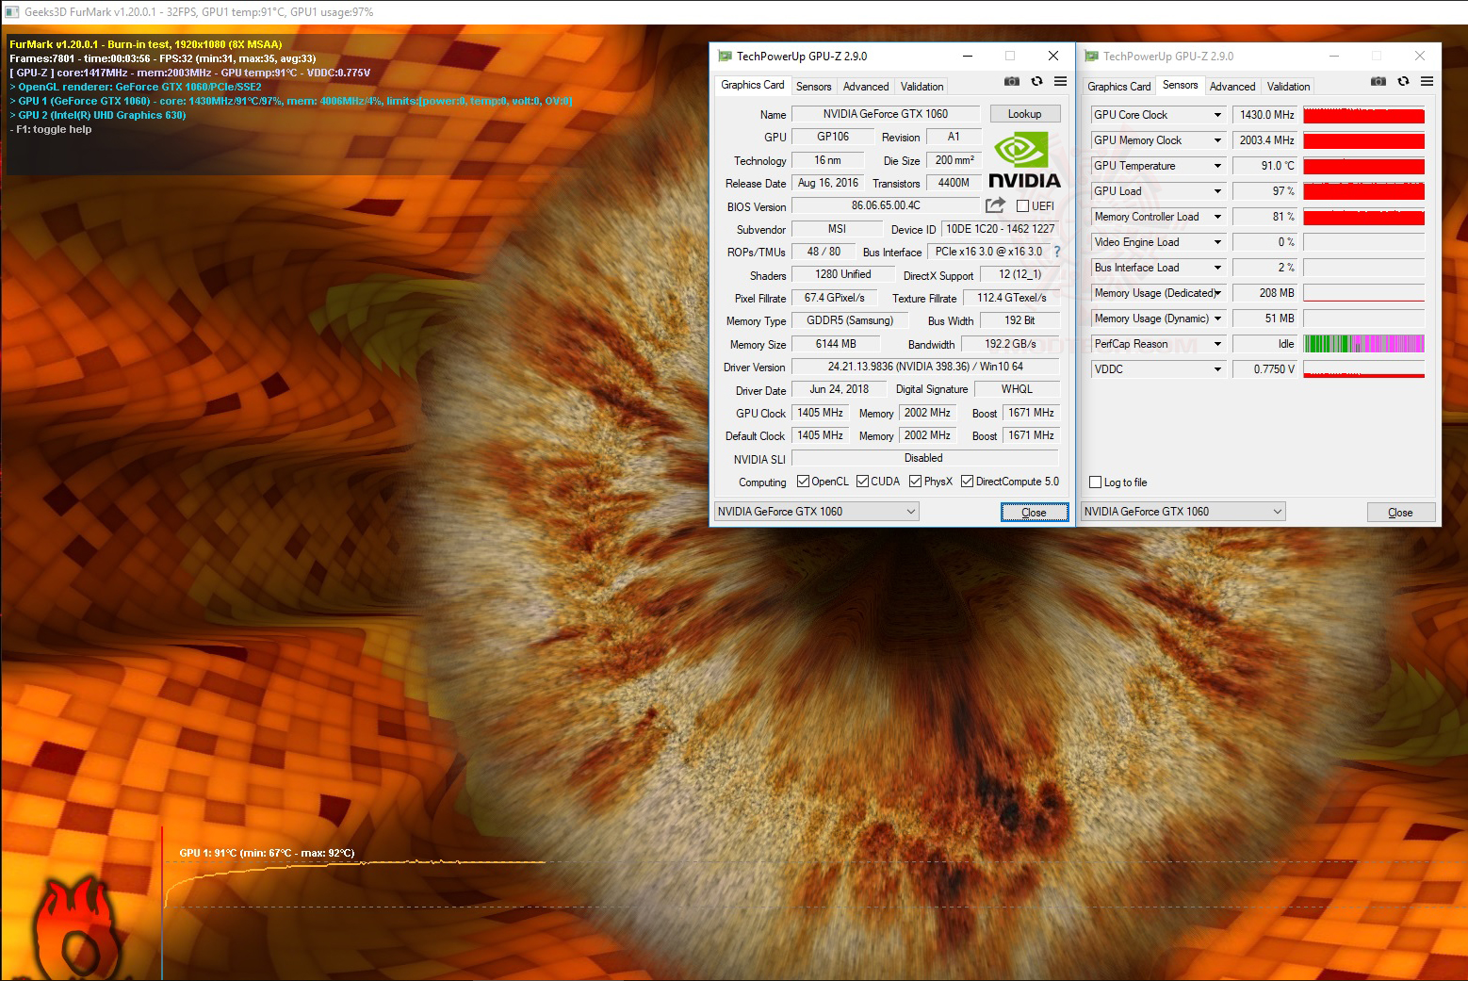The width and height of the screenshot is (1468, 981).
Task: Open the GPU selector in the Graphics Card window
Action: (817, 512)
